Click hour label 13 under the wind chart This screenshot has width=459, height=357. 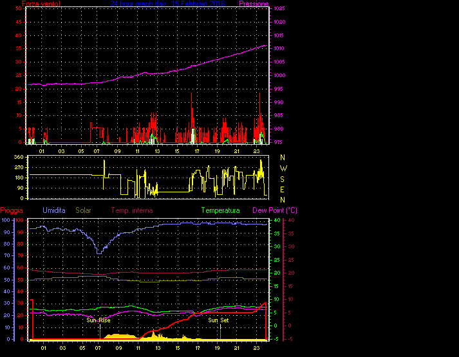click(x=157, y=151)
